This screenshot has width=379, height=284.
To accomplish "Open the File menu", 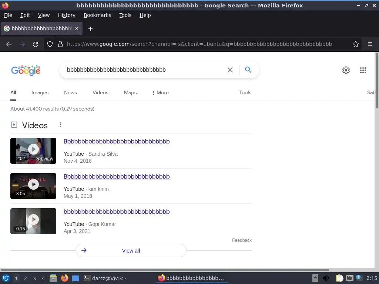I will 8,15.
